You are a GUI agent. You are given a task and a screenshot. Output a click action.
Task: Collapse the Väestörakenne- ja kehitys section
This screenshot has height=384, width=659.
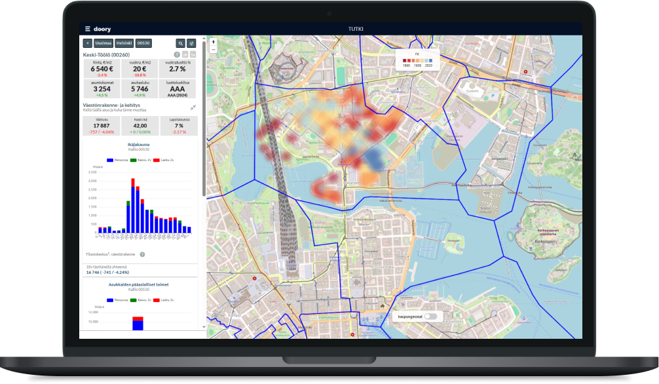coord(193,107)
